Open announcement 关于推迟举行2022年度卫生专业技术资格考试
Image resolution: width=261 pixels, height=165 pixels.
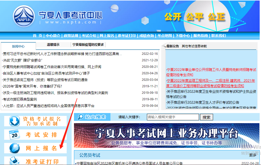click(211, 94)
